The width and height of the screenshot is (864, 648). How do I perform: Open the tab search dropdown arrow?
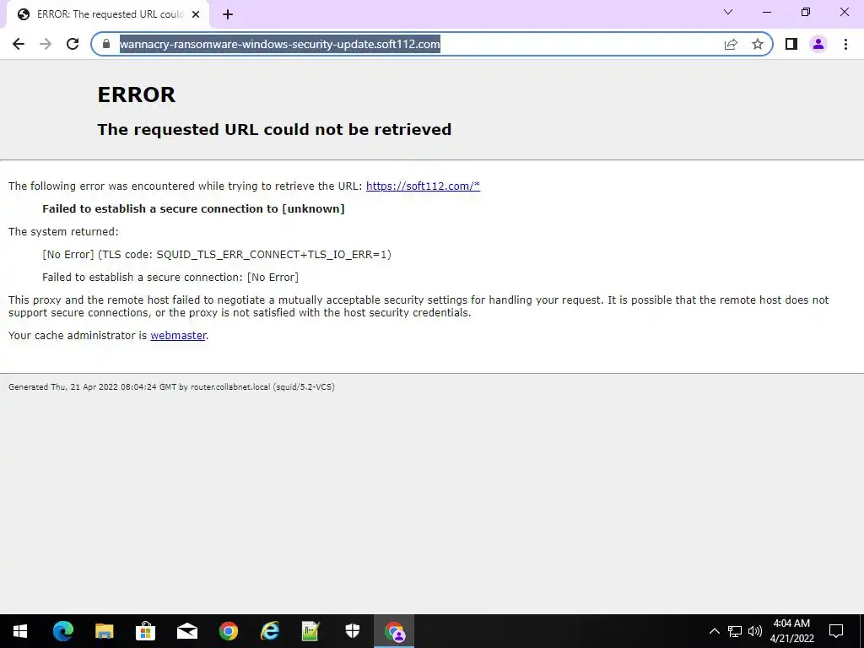tap(728, 12)
